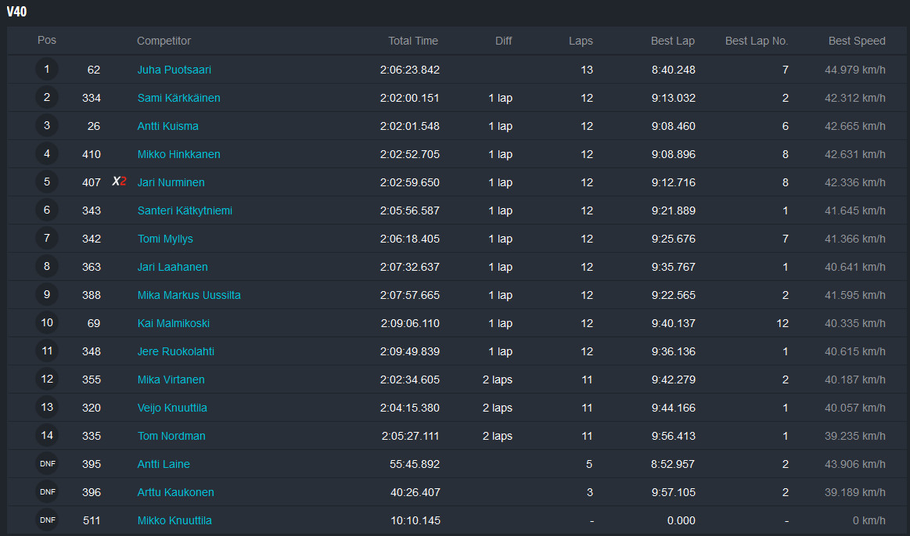Click the Total Time column header
The image size is (910, 536).
tap(413, 41)
